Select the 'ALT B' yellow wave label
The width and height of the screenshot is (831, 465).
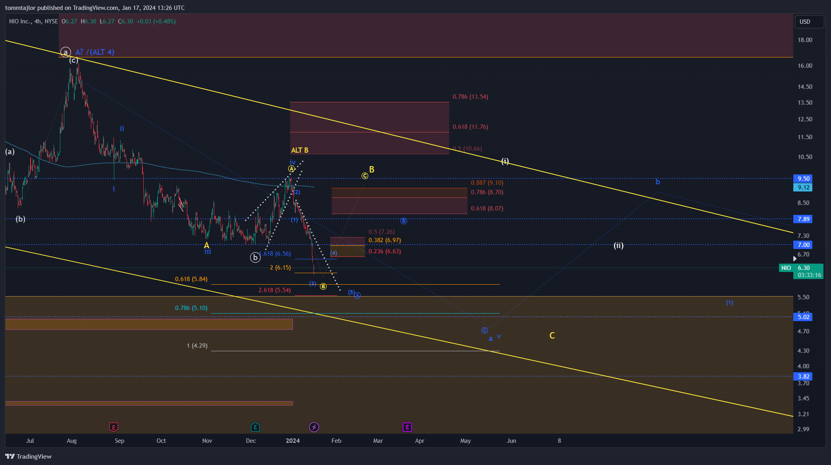point(300,150)
